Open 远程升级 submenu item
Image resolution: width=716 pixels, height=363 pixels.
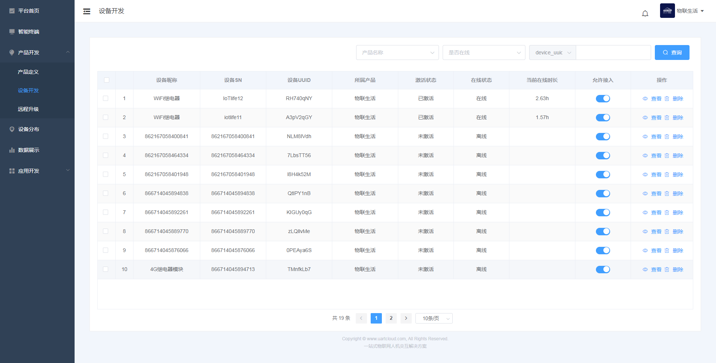[37, 109]
